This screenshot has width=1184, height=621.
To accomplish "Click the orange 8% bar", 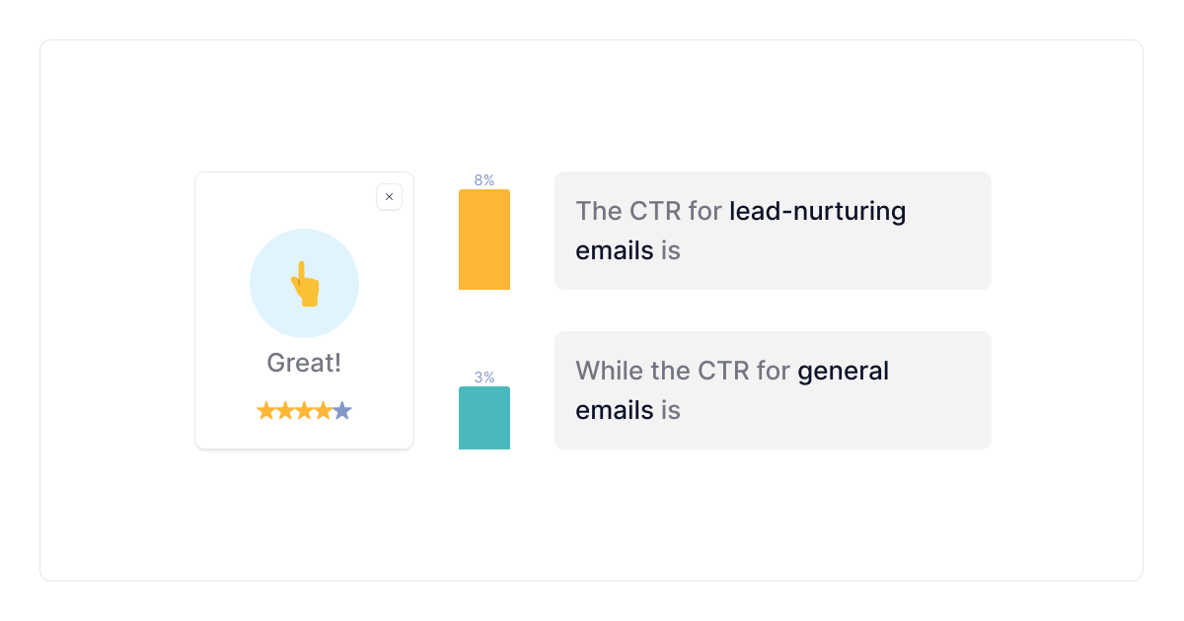I will [484, 240].
